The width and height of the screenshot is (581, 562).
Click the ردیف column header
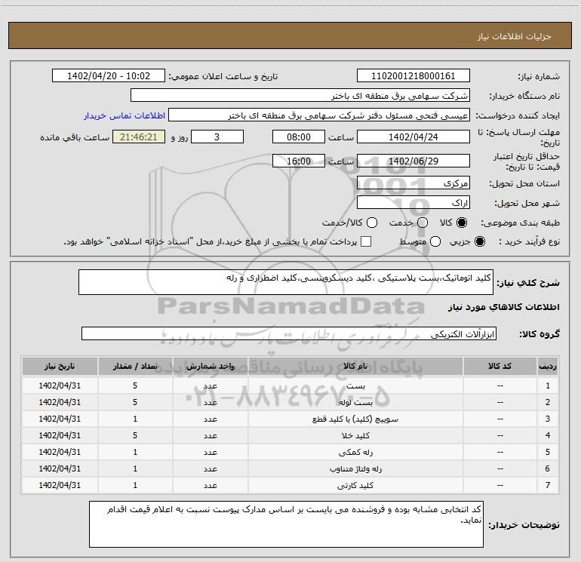[548, 367]
